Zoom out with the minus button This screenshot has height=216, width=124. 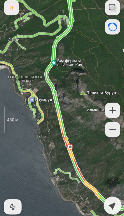[x=112, y=130]
